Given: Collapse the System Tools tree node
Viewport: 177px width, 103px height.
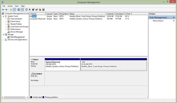Looking at the screenshot, I should [x=3, y=16].
